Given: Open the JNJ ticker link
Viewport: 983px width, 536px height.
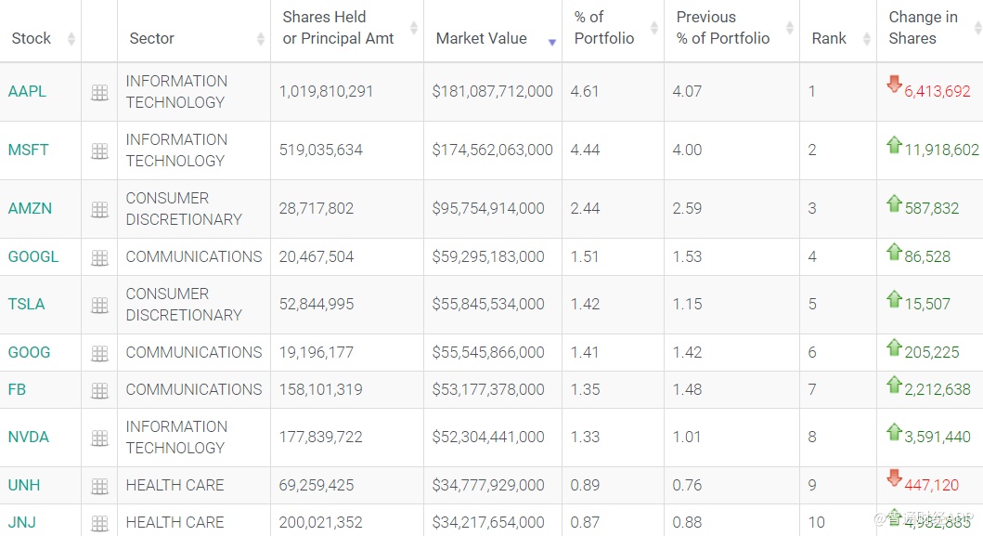Looking at the screenshot, I should tap(22, 521).
